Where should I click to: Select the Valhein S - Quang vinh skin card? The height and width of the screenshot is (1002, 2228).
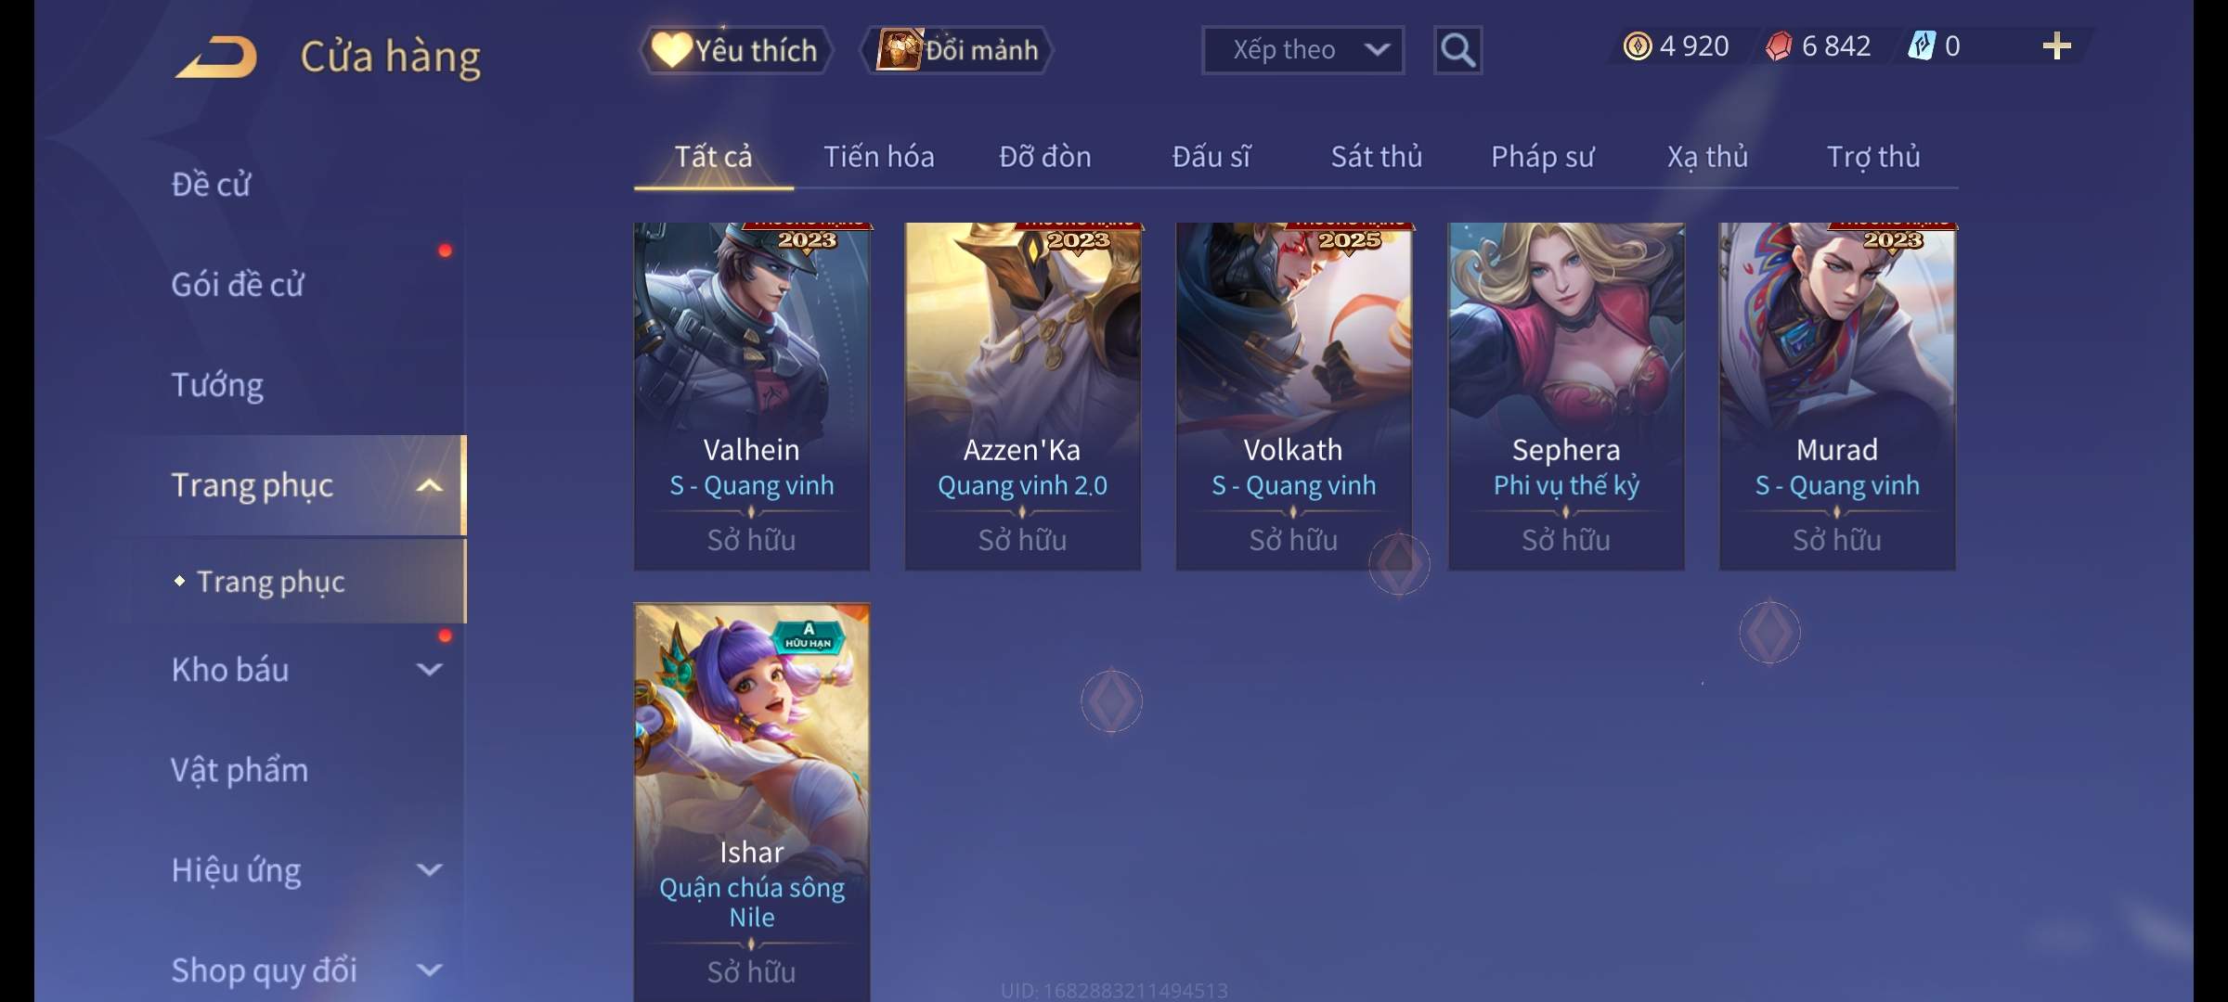click(x=752, y=396)
